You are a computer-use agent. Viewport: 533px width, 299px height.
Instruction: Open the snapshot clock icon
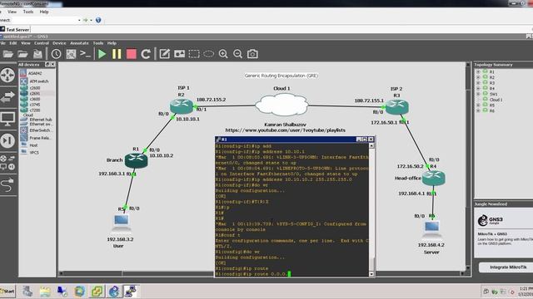(56, 54)
